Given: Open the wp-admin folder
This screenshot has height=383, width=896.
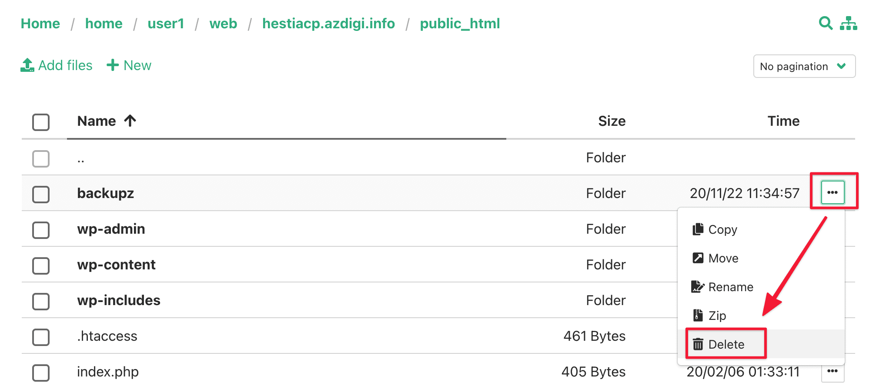Looking at the screenshot, I should pyautogui.click(x=111, y=229).
